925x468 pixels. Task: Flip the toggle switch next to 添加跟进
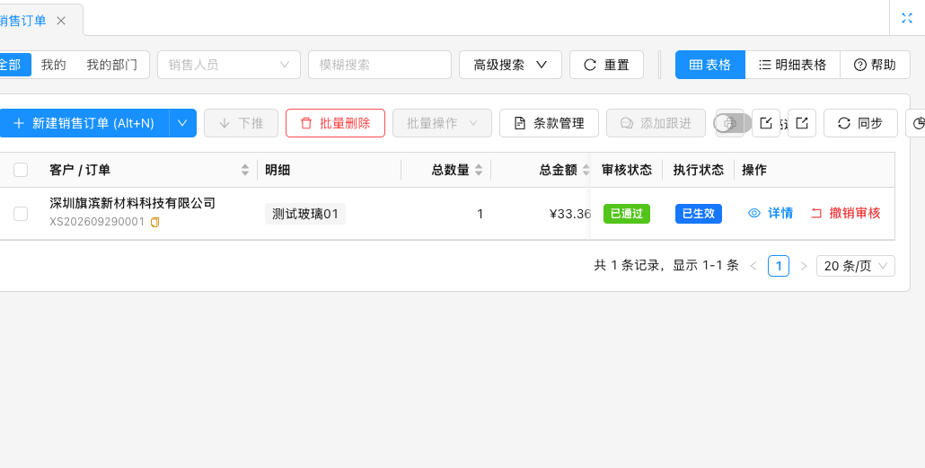click(x=732, y=123)
